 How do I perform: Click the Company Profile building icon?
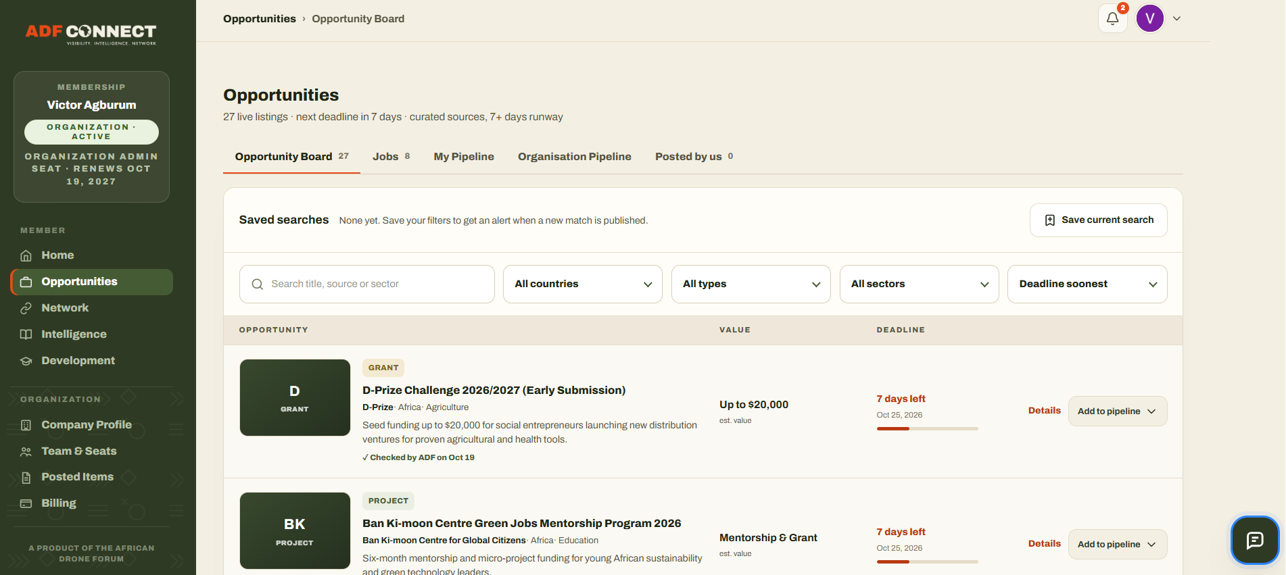(x=26, y=425)
